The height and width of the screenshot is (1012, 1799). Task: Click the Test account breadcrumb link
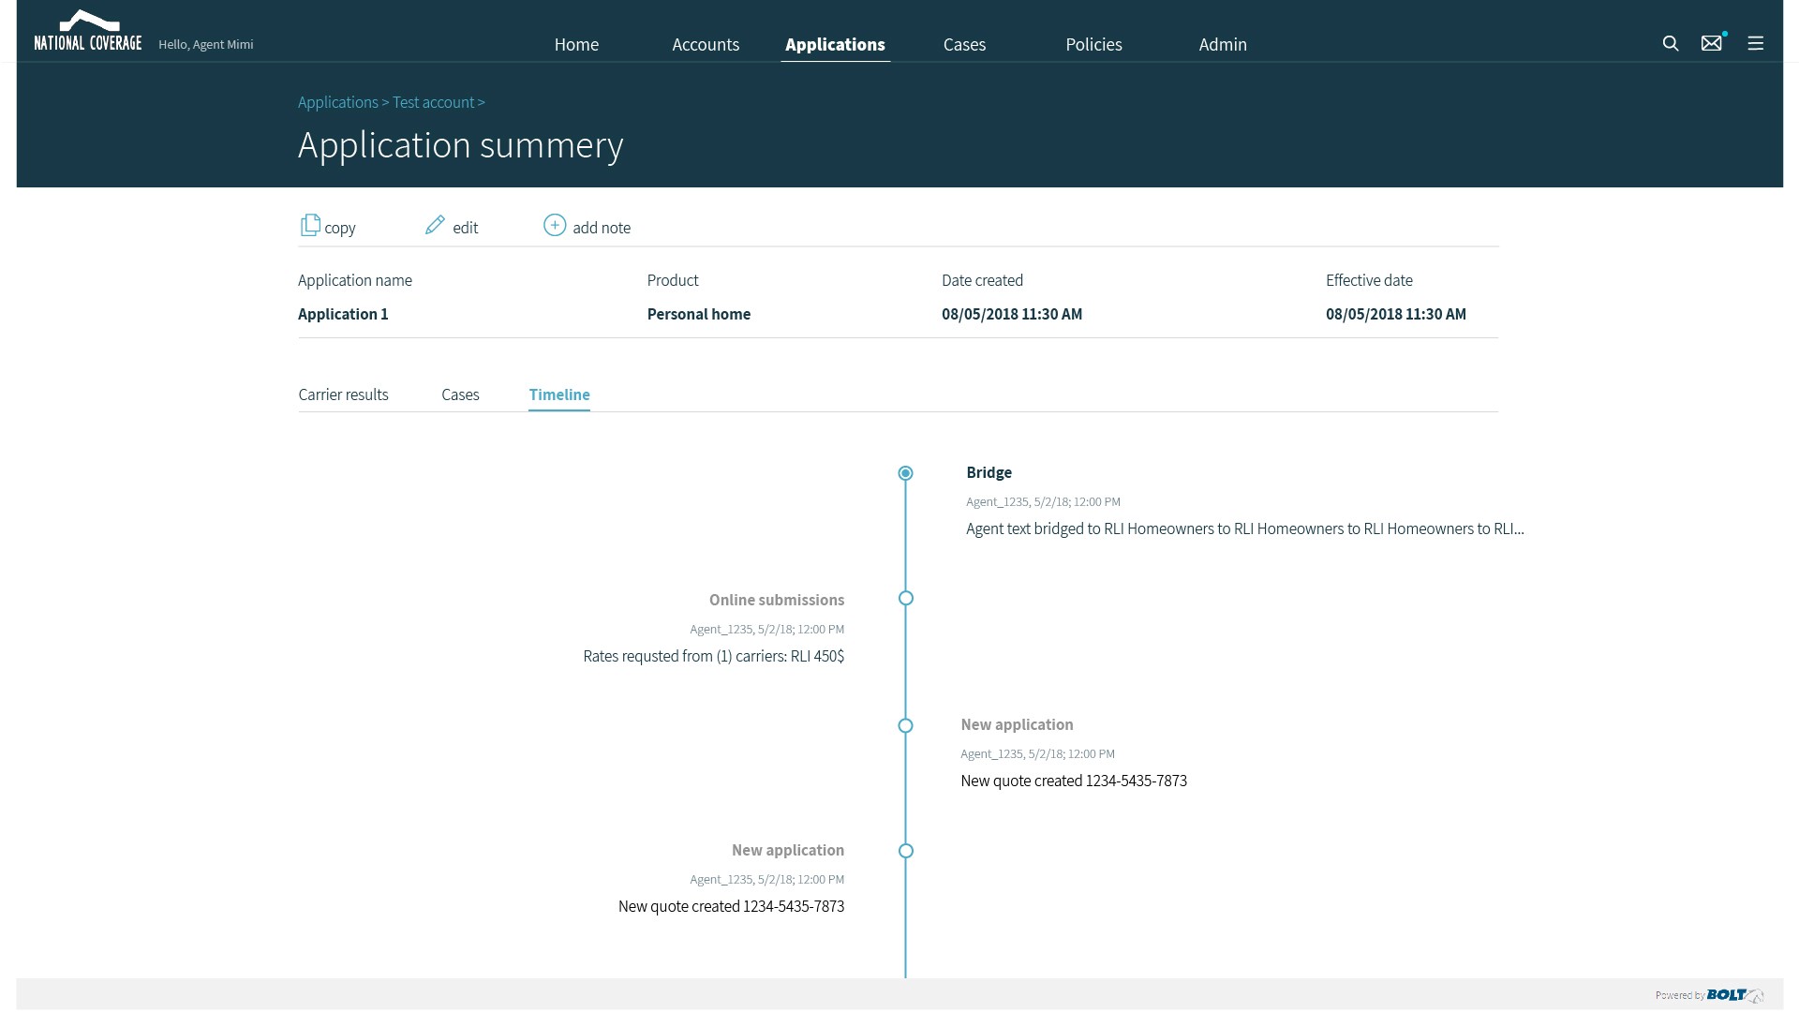tap(433, 102)
